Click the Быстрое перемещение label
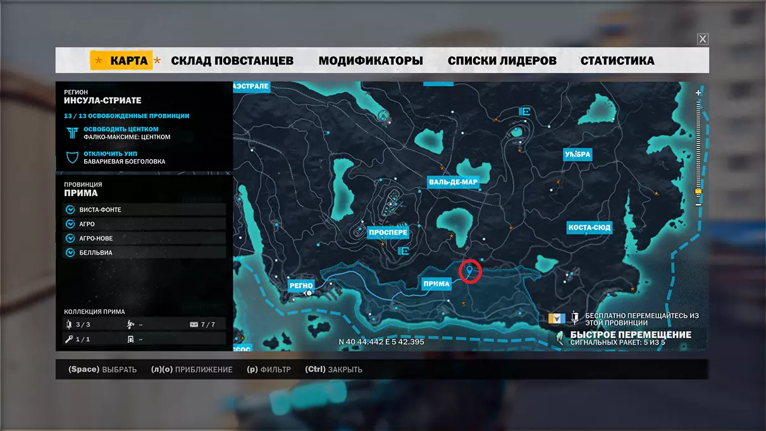Viewport: 766px width, 431px height. (631, 335)
